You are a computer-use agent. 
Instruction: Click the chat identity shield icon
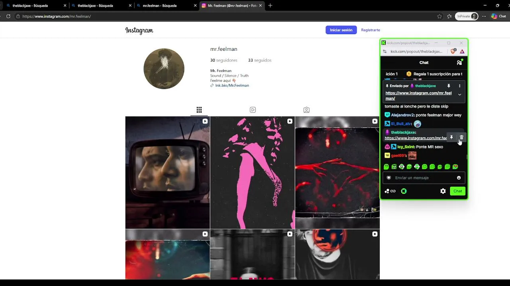(x=389, y=178)
